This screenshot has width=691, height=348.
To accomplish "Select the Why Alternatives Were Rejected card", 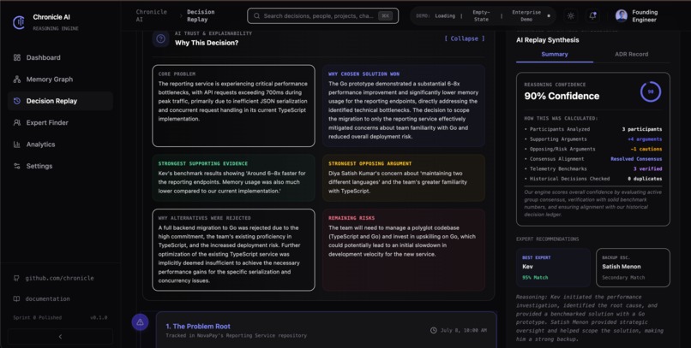I will tap(233, 250).
